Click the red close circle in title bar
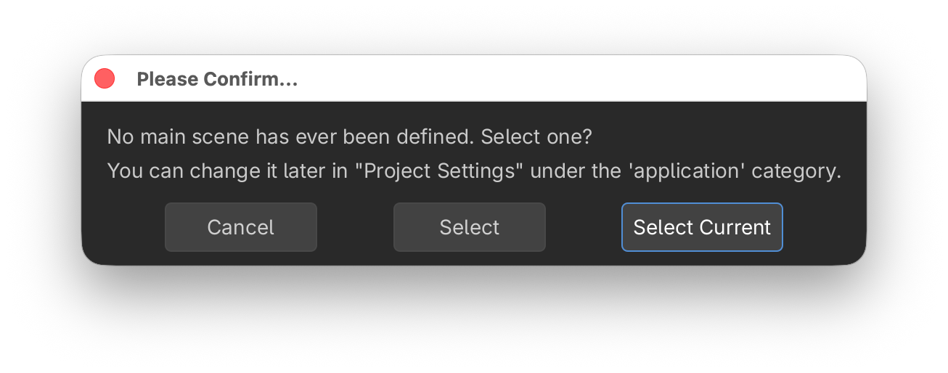 105,78
